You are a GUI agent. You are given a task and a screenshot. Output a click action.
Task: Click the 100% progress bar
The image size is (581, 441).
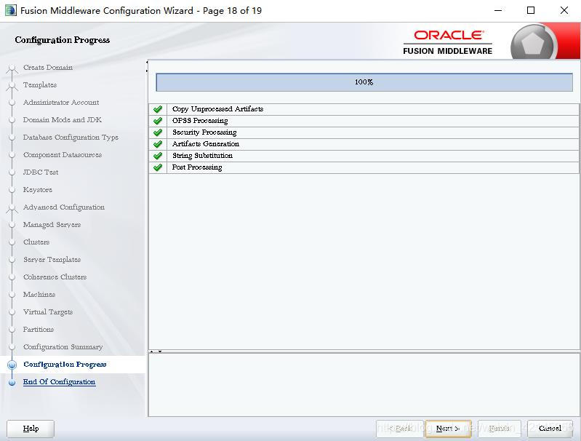(x=364, y=82)
